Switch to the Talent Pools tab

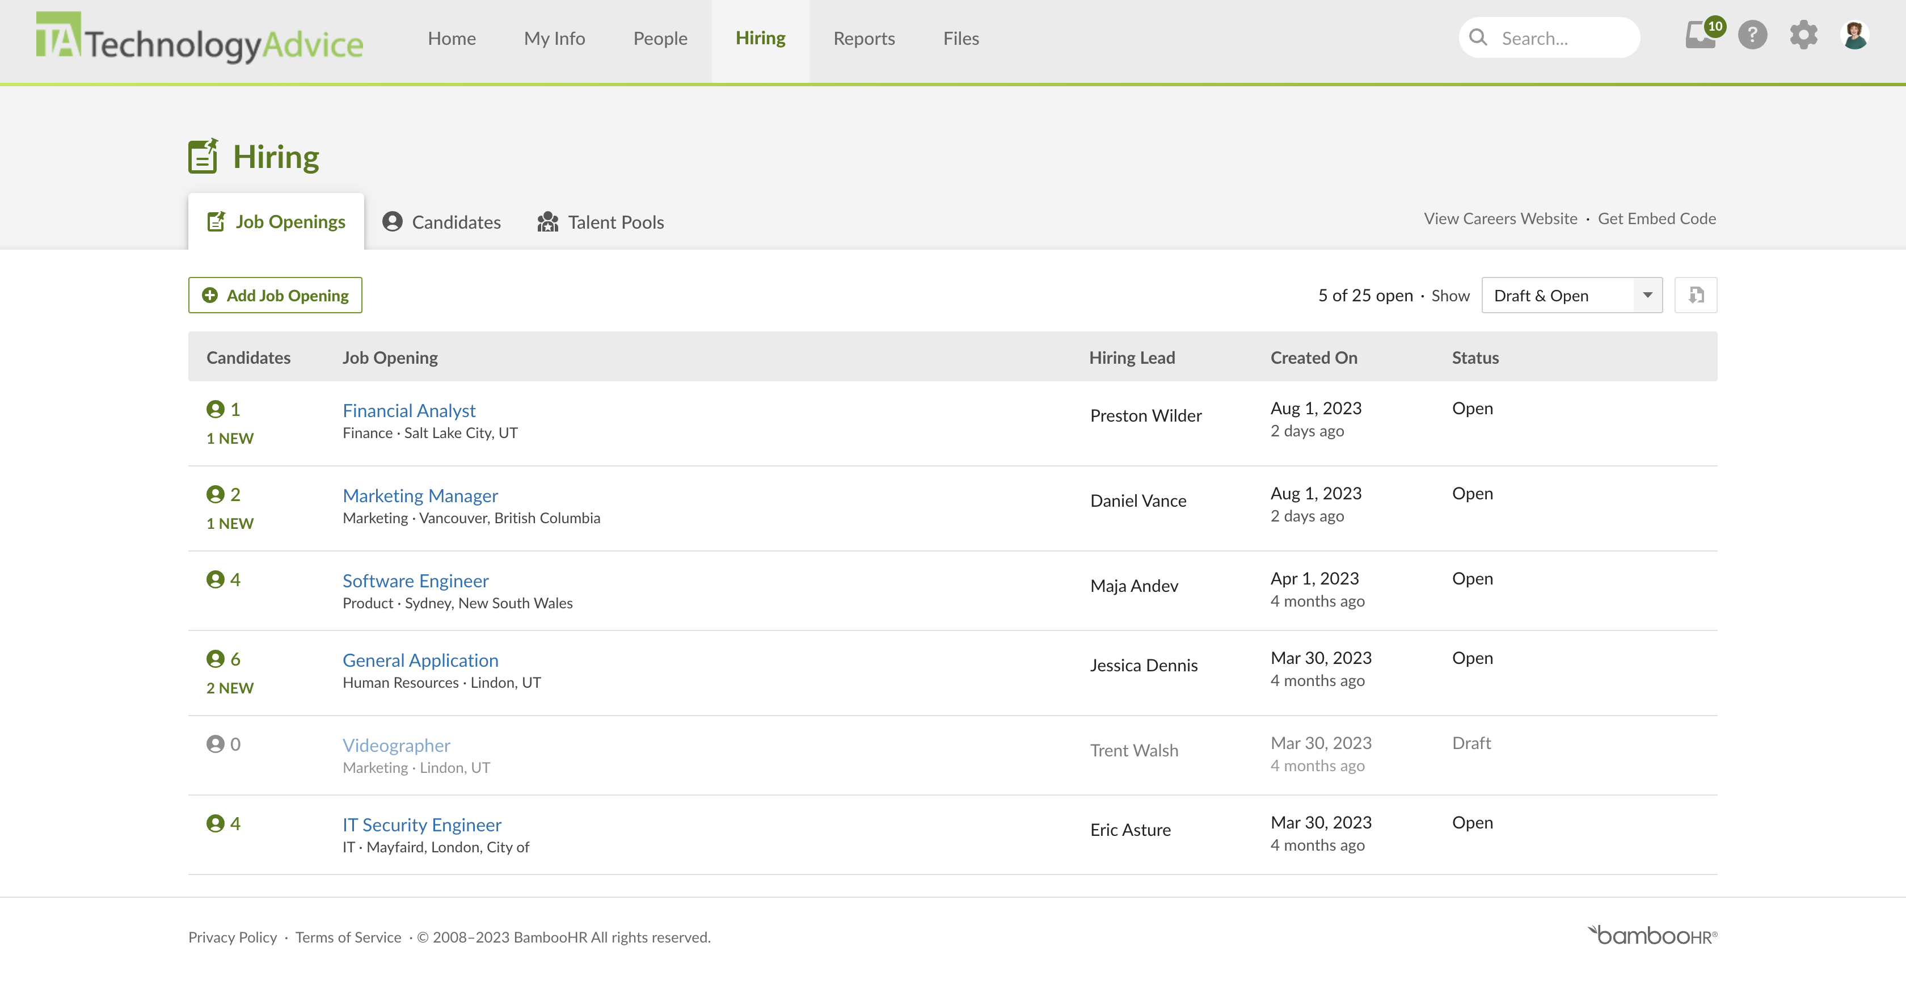(x=600, y=221)
